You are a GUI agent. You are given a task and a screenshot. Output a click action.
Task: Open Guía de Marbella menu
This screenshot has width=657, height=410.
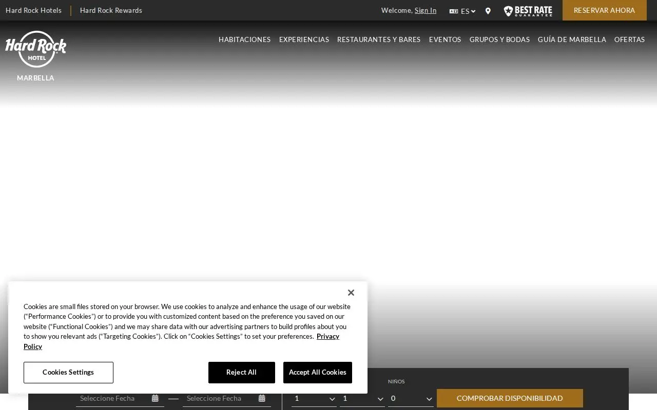point(572,39)
